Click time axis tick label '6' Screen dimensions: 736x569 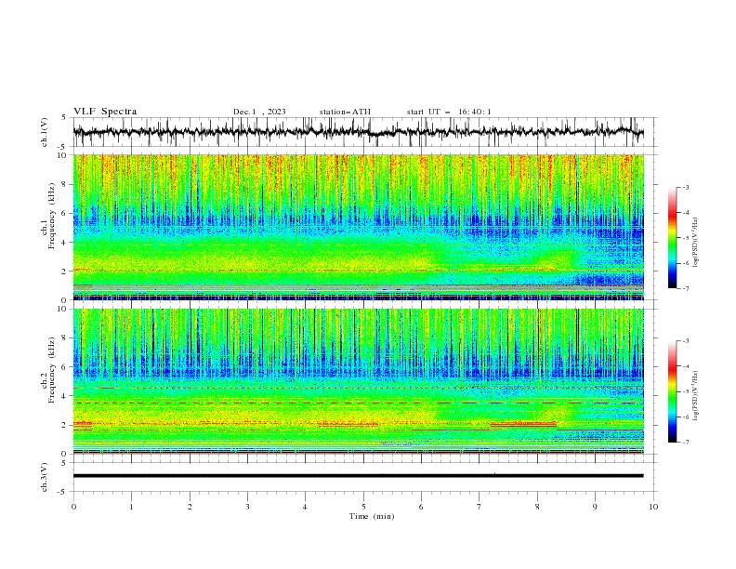[421, 507]
